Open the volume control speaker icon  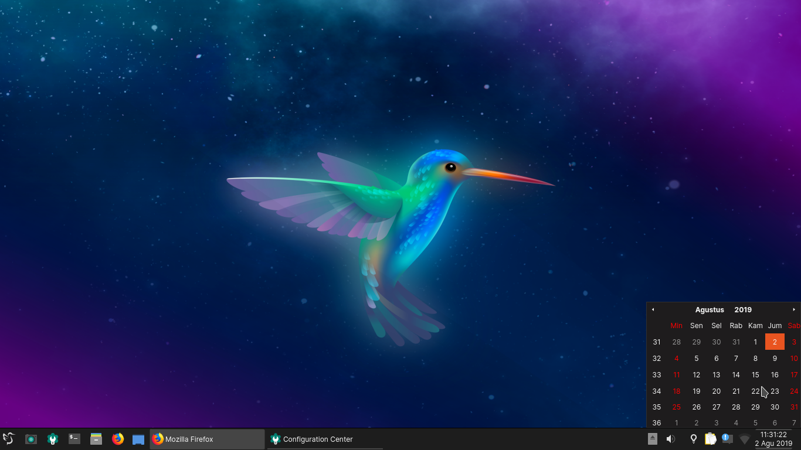click(671, 439)
